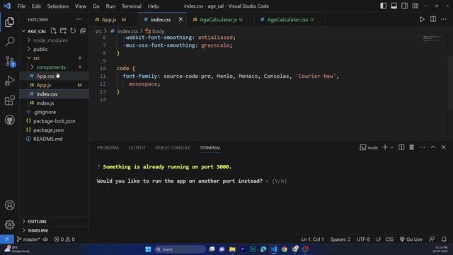The image size is (453, 255).
Task: Open Source Control view with badge
Action: (x=10, y=62)
